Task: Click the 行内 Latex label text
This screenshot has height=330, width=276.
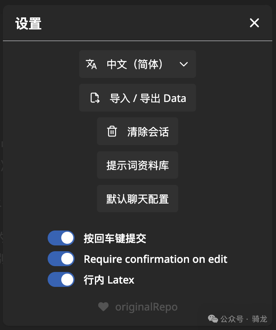Action: point(109,280)
